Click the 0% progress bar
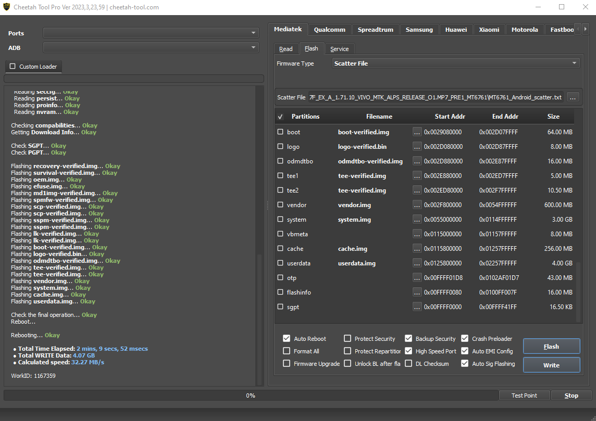 251,396
